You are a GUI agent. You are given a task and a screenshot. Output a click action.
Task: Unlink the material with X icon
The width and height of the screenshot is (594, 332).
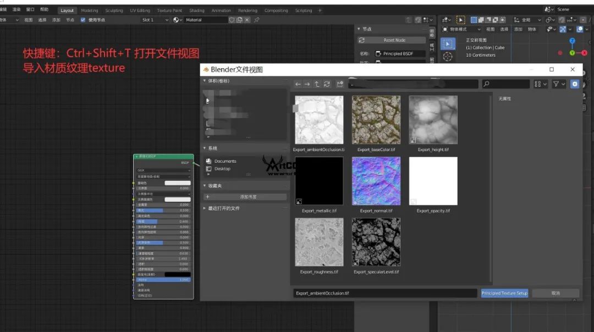coord(247,20)
